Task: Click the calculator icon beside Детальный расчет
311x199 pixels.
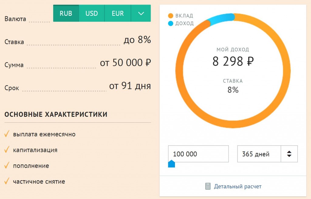Action: 208,186
